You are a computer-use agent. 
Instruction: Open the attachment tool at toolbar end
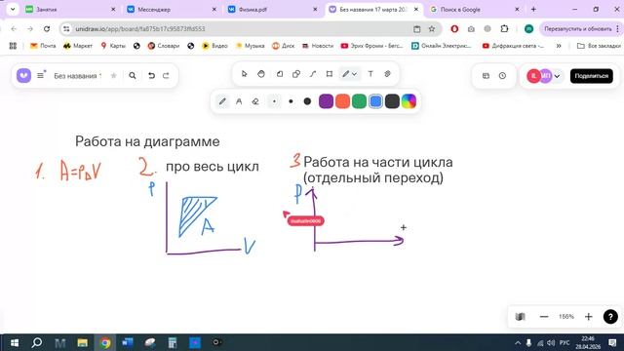(387, 74)
